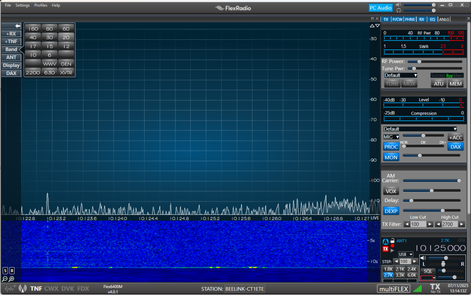Select the 40 meter band button

33,37
